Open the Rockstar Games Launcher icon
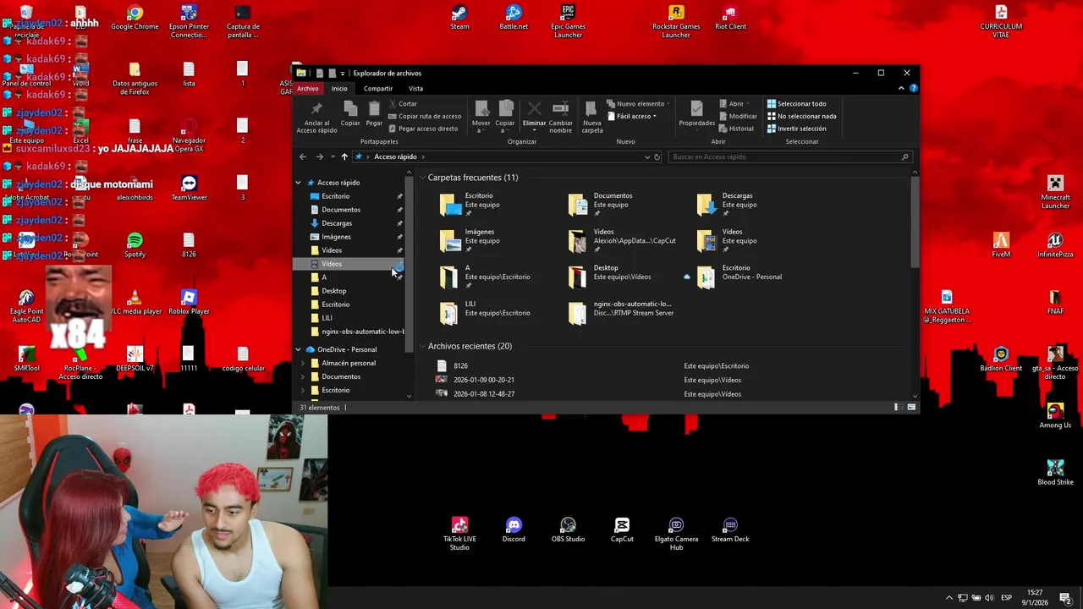This screenshot has width=1083, height=609. [x=676, y=21]
